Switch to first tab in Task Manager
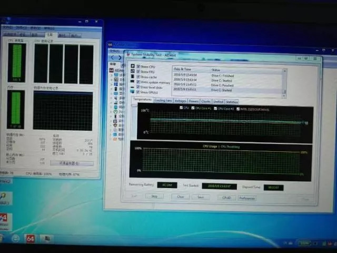This screenshot has width=337, height=253. (11, 34)
